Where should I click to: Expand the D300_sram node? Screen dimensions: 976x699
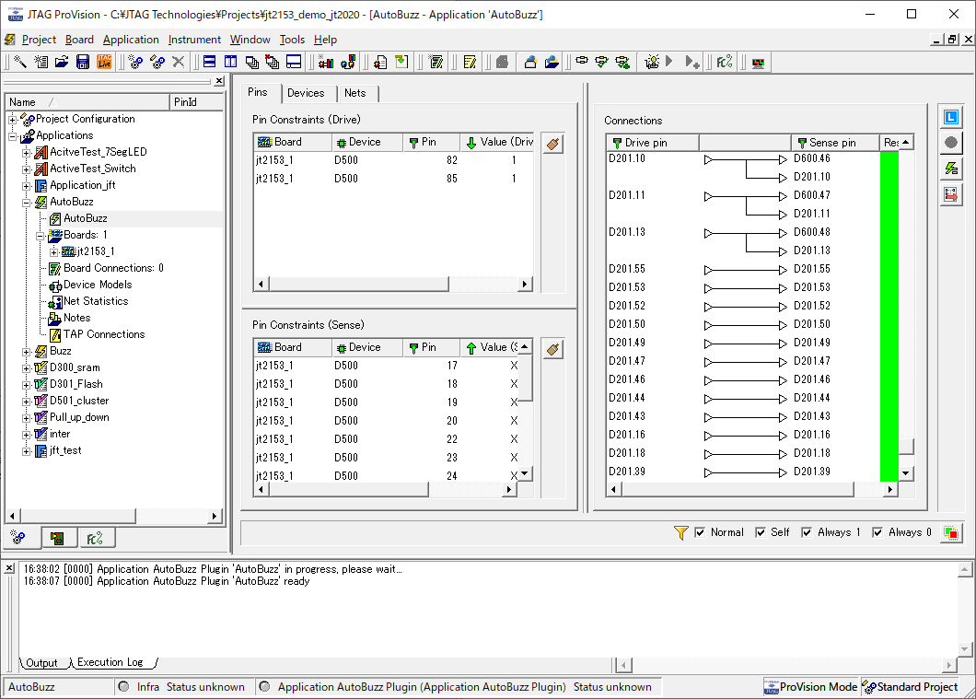26,367
